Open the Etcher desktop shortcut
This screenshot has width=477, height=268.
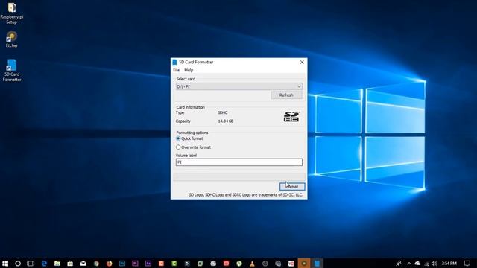pos(12,39)
